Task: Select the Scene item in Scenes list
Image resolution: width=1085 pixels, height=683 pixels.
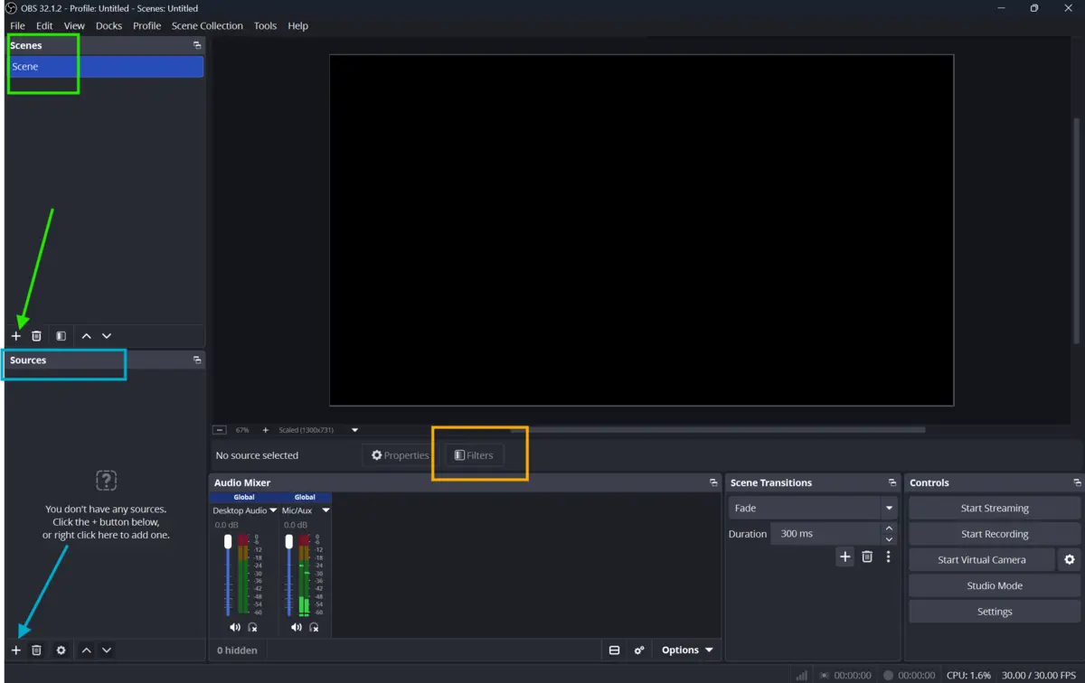Action: [x=106, y=67]
